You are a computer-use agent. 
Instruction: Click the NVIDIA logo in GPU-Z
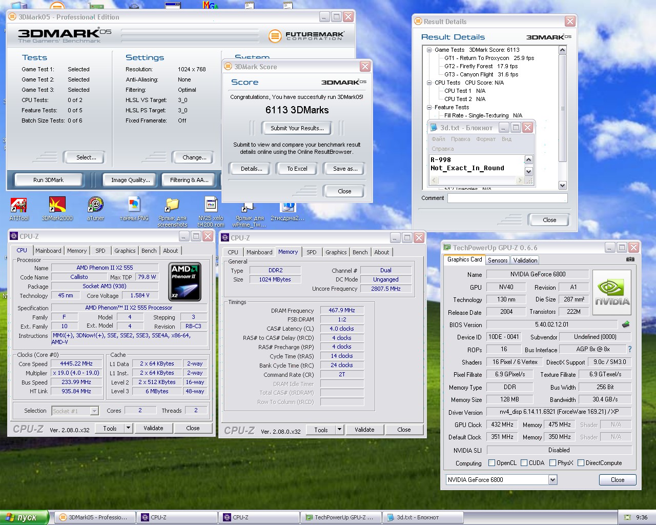(x=612, y=292)
